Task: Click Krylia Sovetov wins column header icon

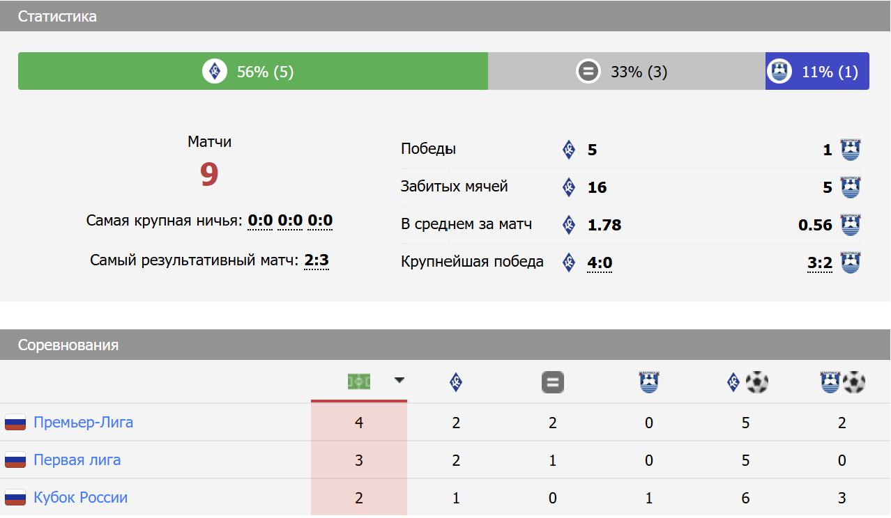Action: click(x=456, y=382)
